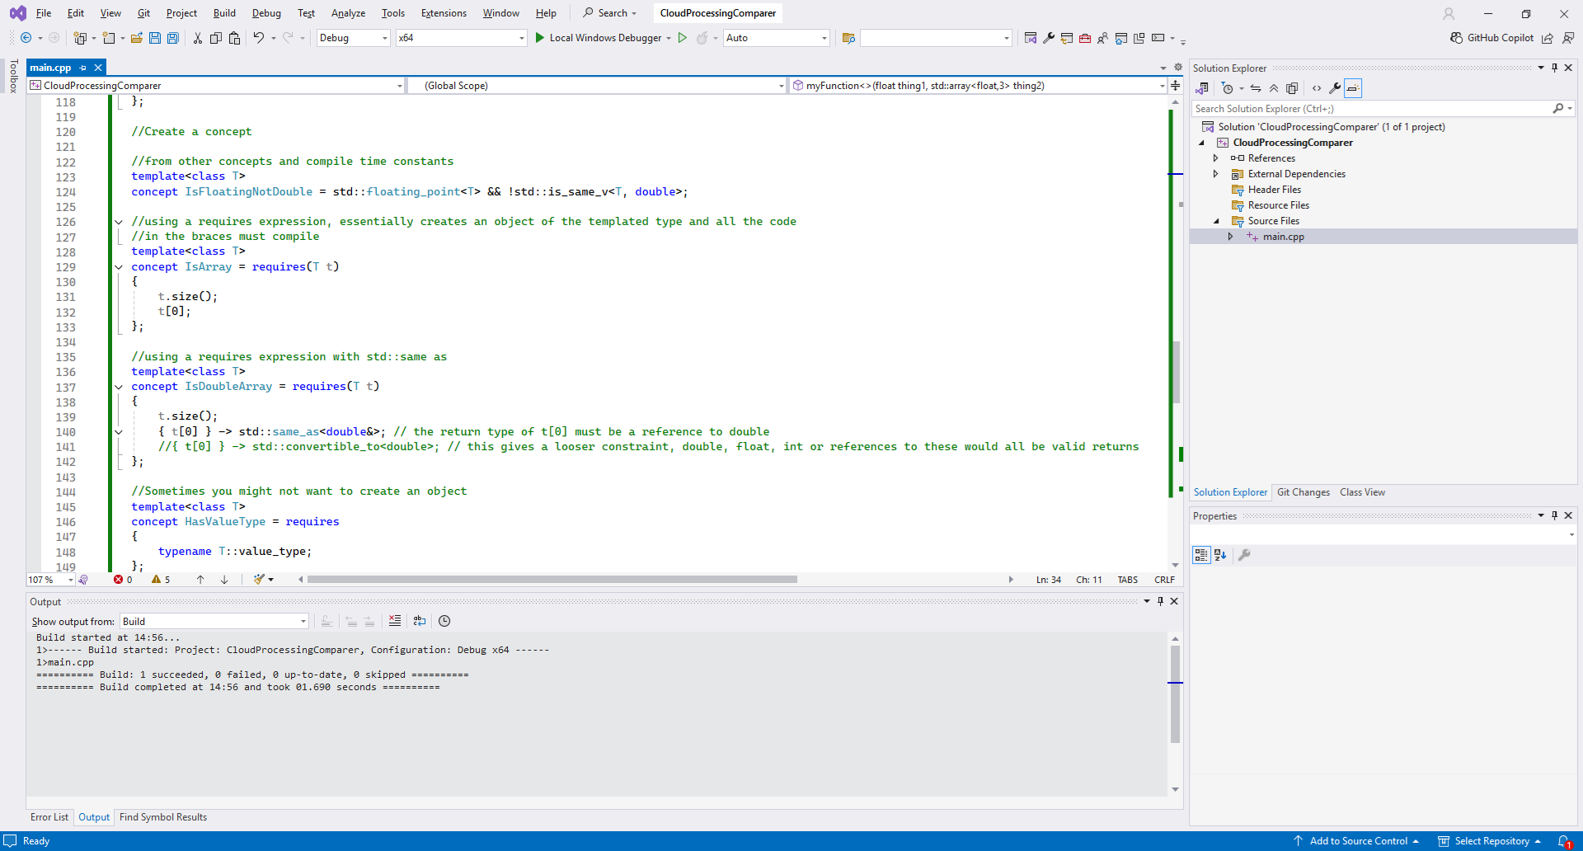Open the Toolbox using the red toolbox icon
Image resolution: width=1583 pixels, height=851 pixels.
[x=1085, y=38]
